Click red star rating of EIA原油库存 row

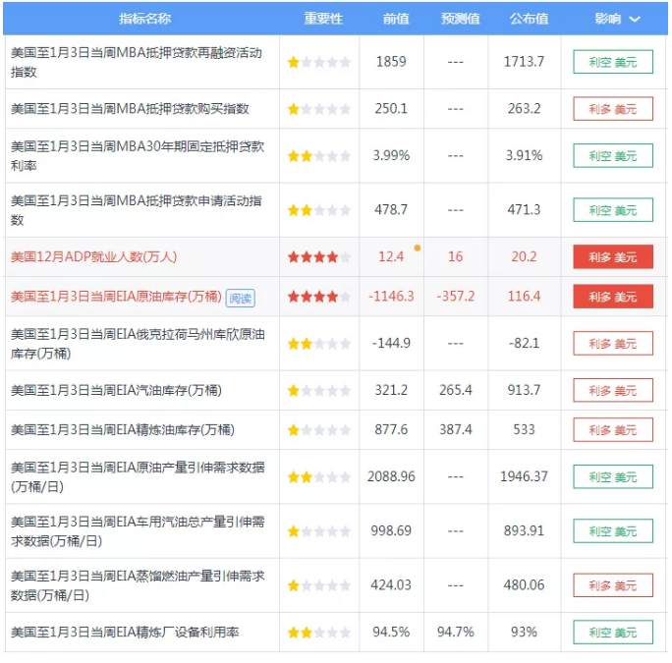pos(319,297)
